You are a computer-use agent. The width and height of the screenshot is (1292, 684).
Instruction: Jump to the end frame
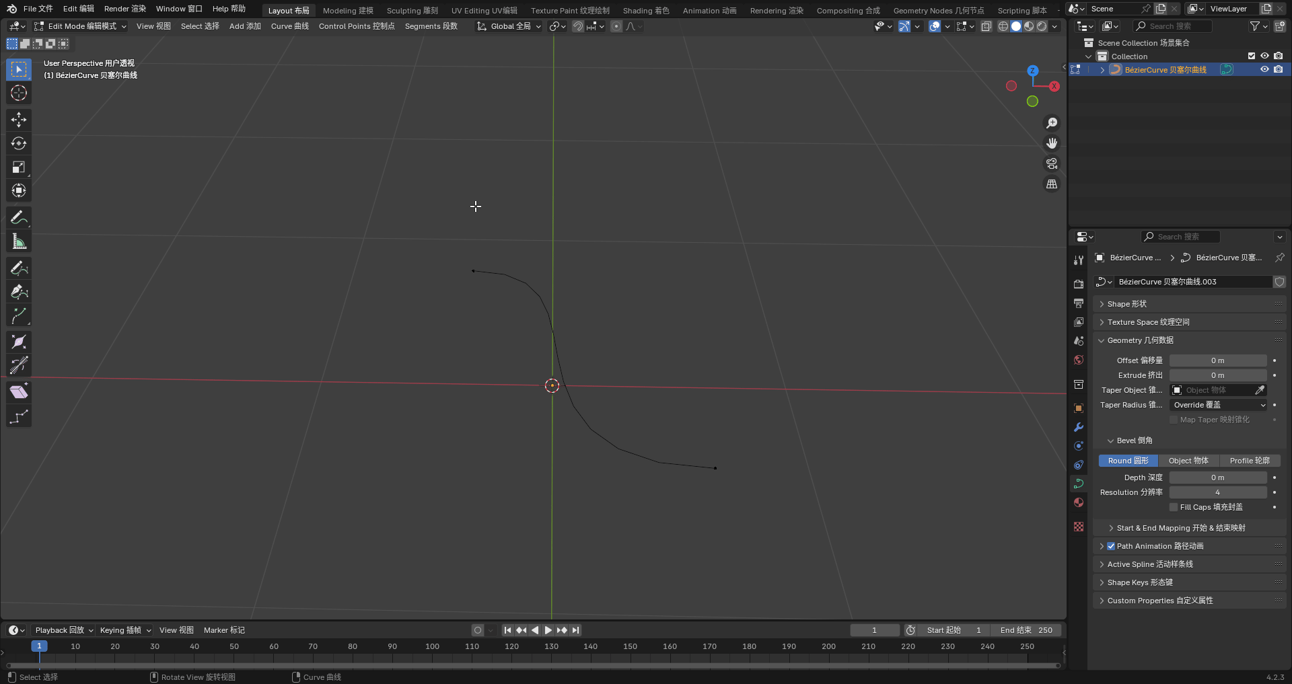(x=575, y=630)
